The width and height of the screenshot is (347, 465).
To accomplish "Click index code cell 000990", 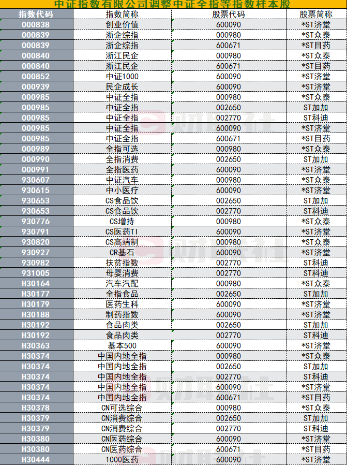I will point(36,159).
